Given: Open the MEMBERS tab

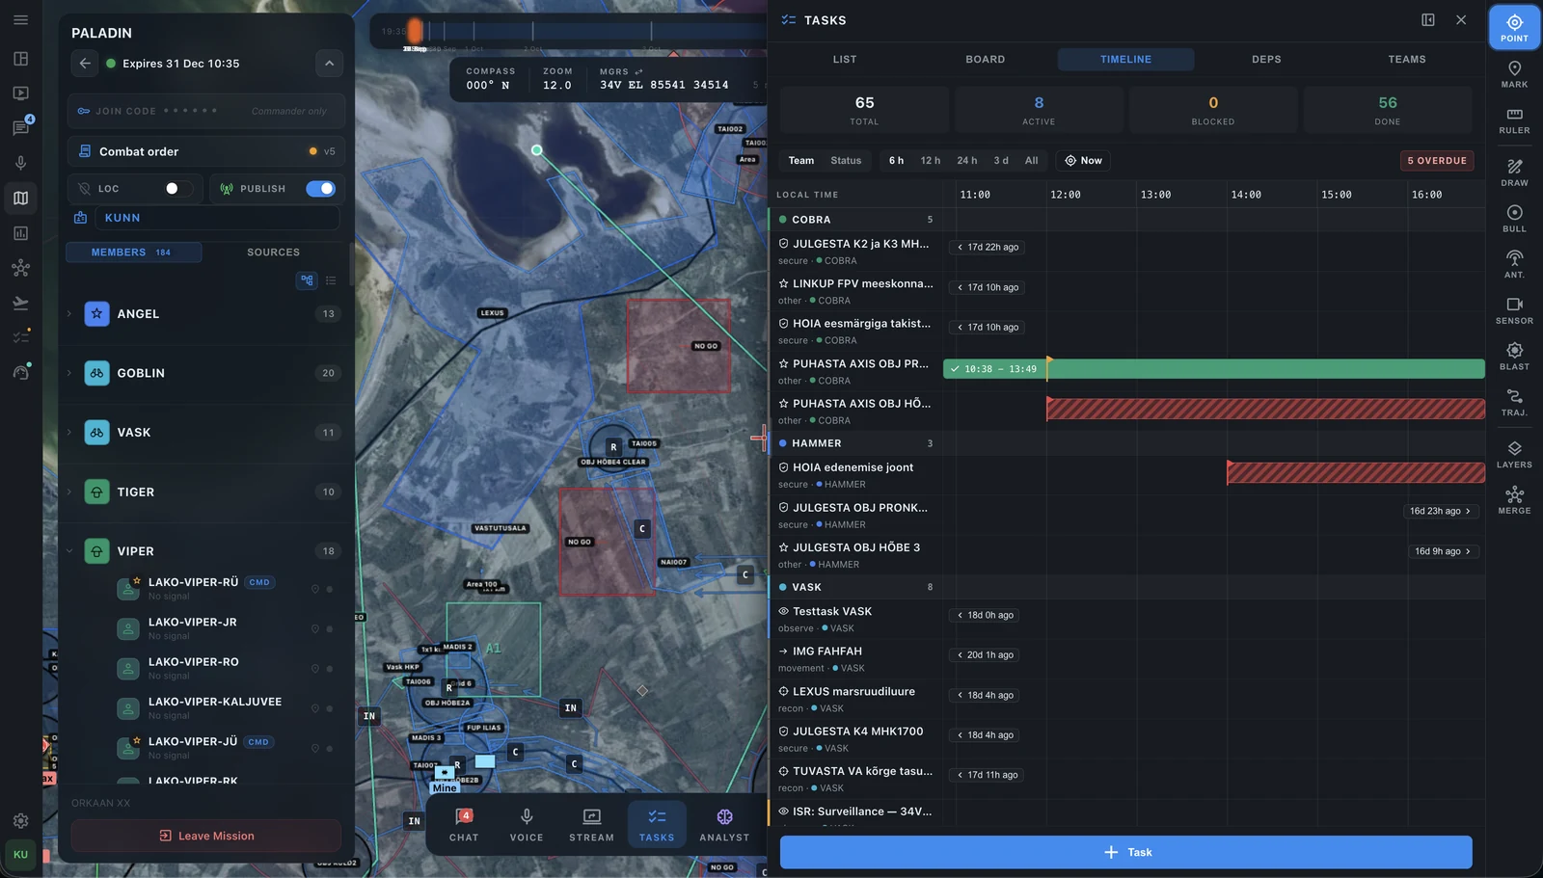Looking at the screenshot, I should click(133, 253).
